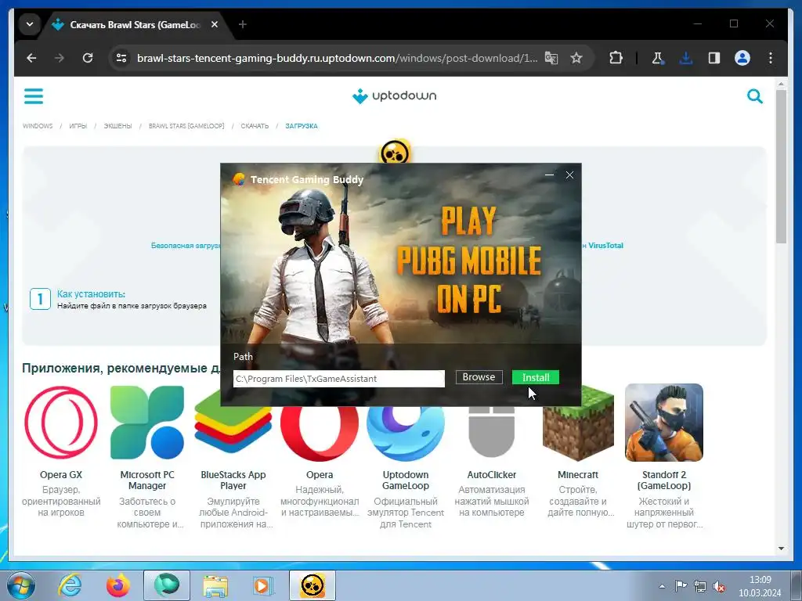Open the Opera GX app icon

[x=61, y=423]
